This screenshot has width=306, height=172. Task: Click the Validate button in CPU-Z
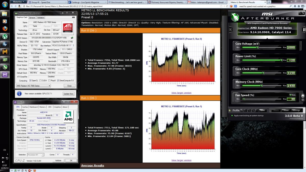coord(58,161)
